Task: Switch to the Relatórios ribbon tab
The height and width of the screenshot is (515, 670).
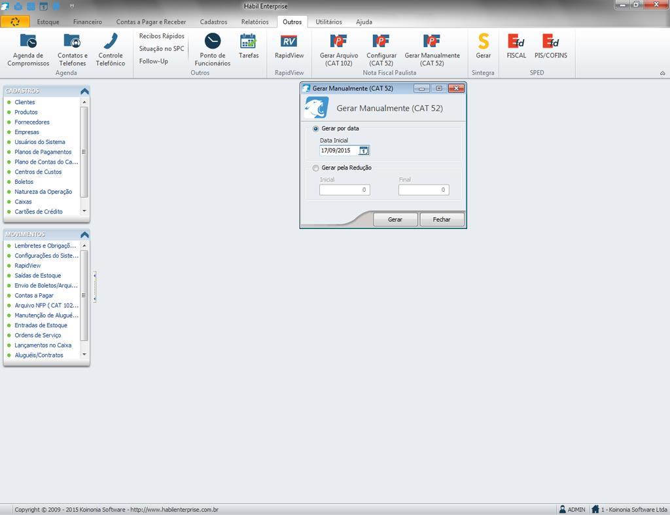Action: click(255, 22)
